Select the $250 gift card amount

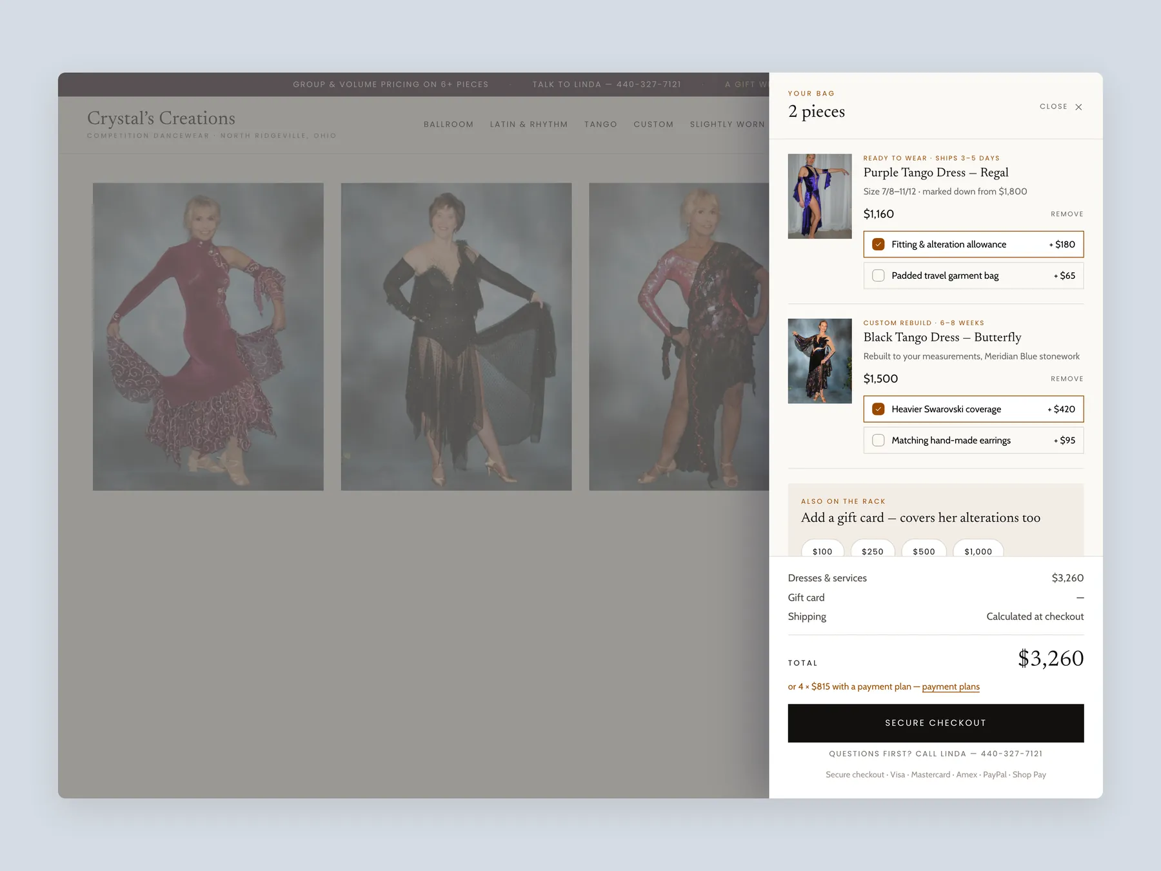pyautogui.click(x=873, y=549)
